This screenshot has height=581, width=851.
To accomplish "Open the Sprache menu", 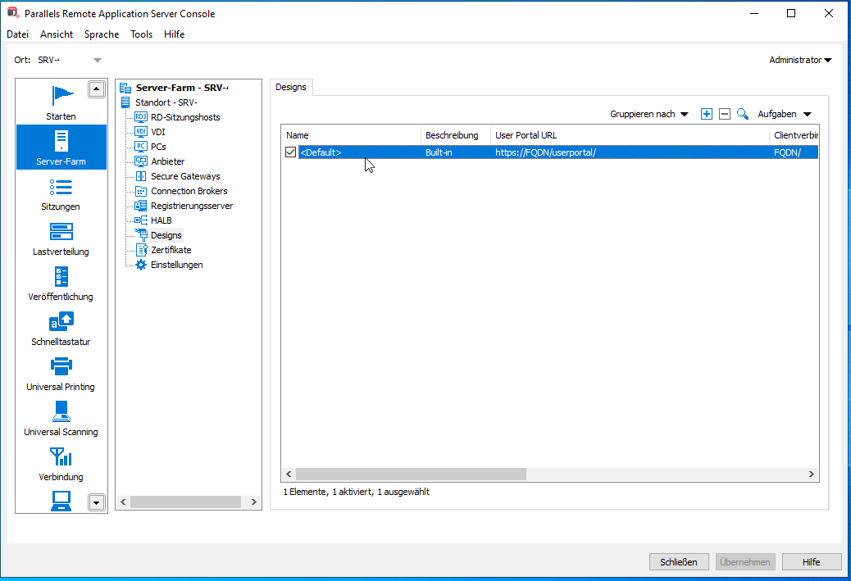I will 102,34.
